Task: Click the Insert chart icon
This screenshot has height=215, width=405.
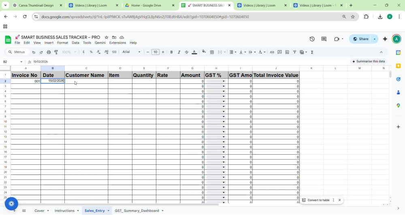Action: click(287, 52)
